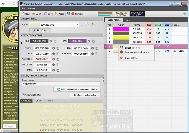Viewport: 189px width, 133px height.
Task: Switch to the Color Palette tab
Action: (x=114, y=20)
